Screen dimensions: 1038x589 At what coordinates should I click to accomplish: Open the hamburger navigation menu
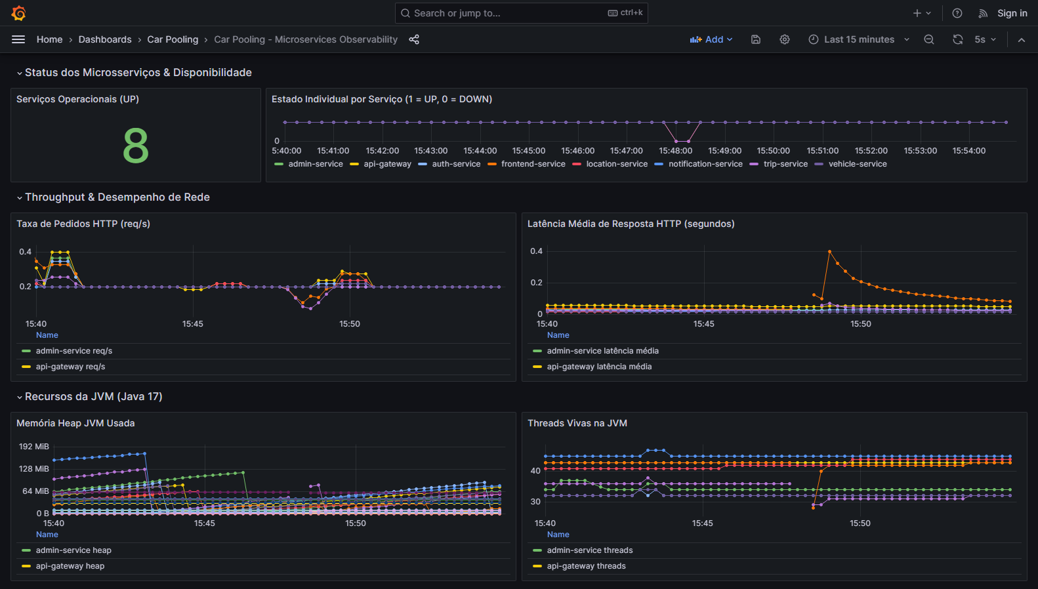click(18, 39)
